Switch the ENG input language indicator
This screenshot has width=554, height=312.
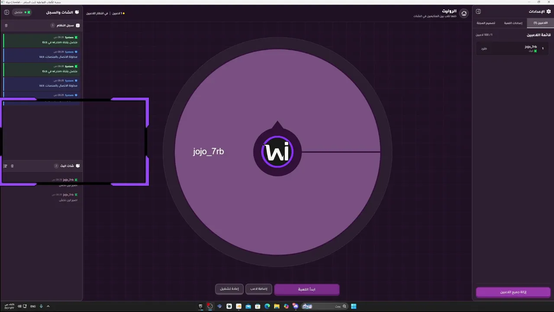[32, 306]
